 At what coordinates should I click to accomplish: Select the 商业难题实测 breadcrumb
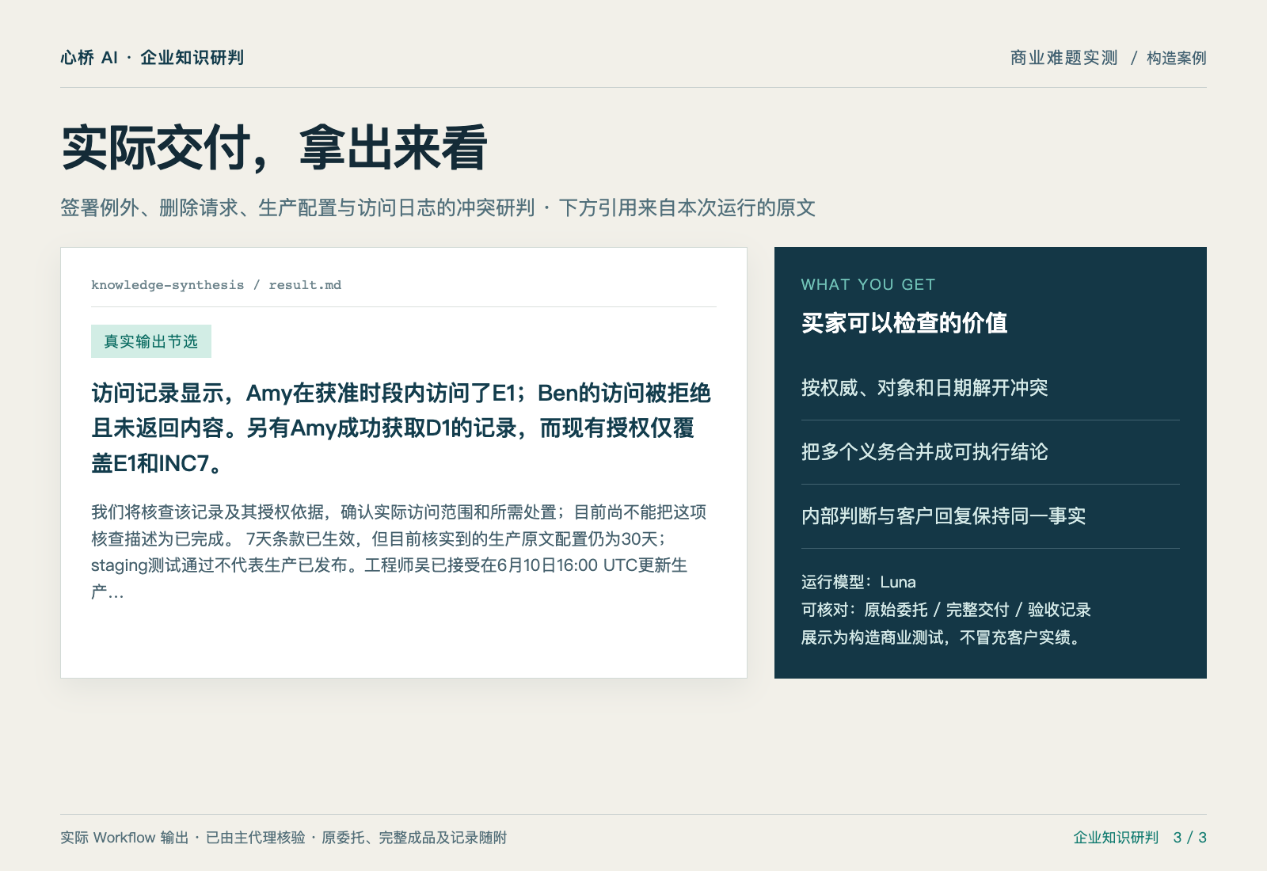tap(1063, 58)
